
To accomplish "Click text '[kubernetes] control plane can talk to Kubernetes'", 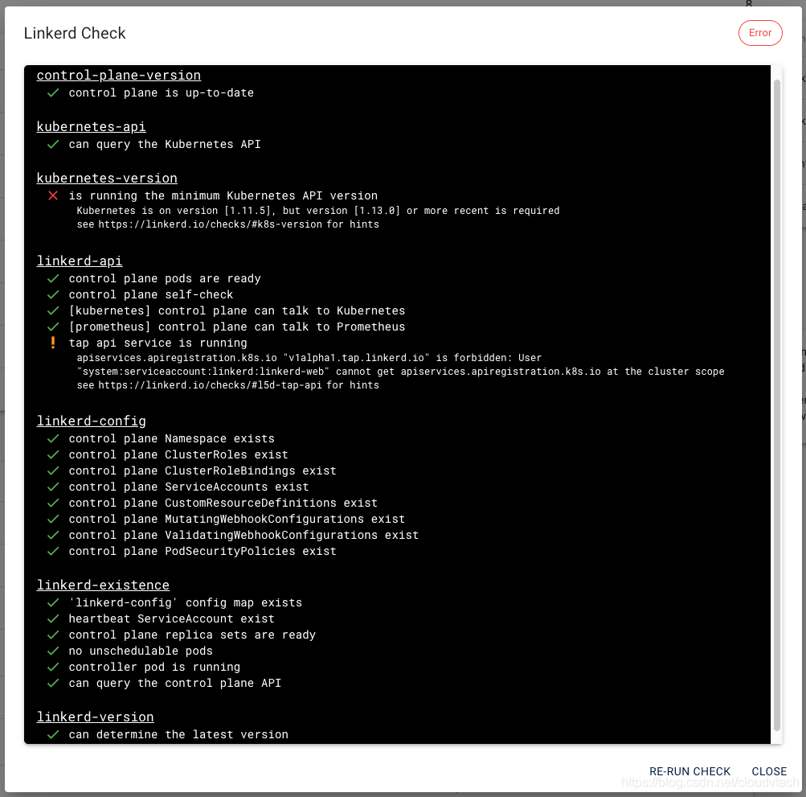I will (x=237, y=310).
